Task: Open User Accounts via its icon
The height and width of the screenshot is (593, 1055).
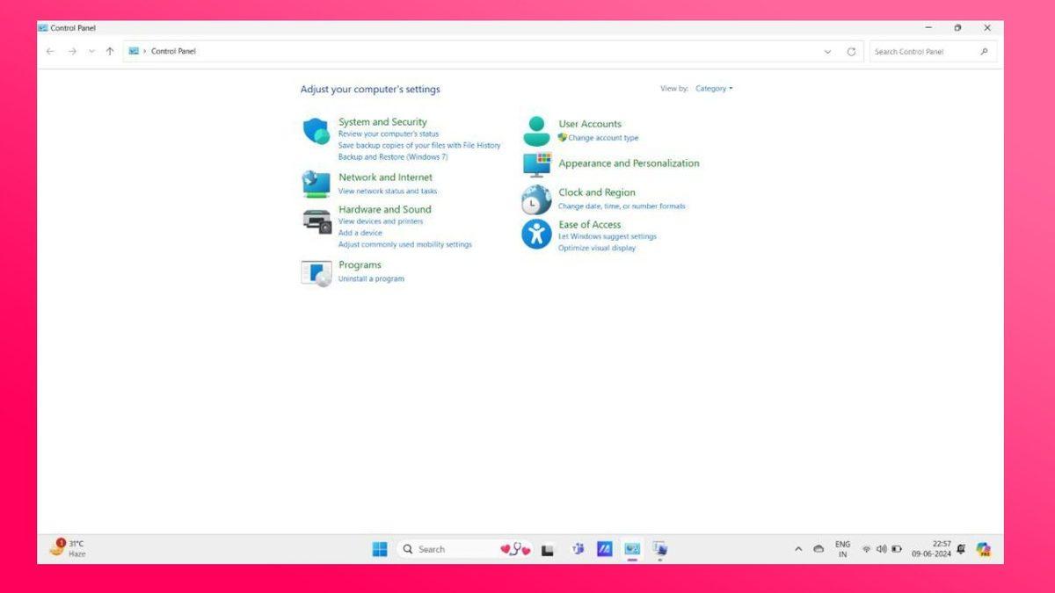Action: [x=537, y=130]
